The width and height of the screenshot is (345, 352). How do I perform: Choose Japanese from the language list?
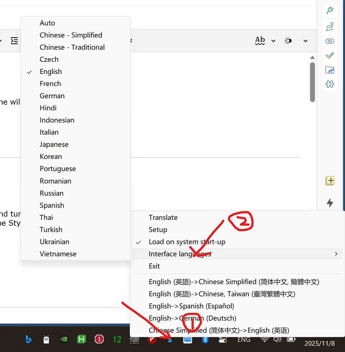pyautogui.click(x=54, y=145)
